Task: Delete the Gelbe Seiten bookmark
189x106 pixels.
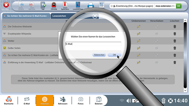Action: [x=175, y=48]
